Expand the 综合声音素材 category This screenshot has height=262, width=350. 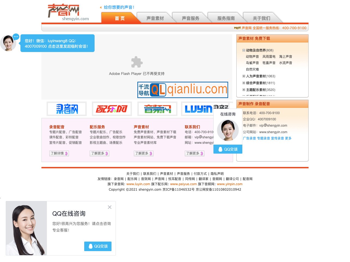(244, 83)
